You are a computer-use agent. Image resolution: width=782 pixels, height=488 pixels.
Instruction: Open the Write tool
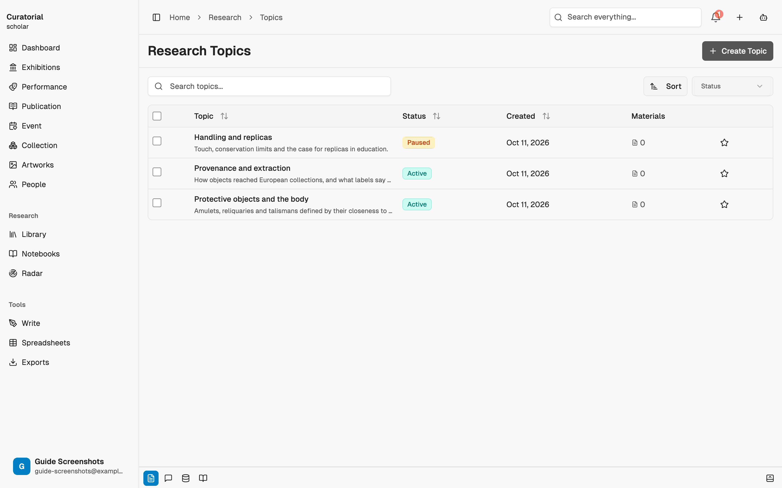69,323
